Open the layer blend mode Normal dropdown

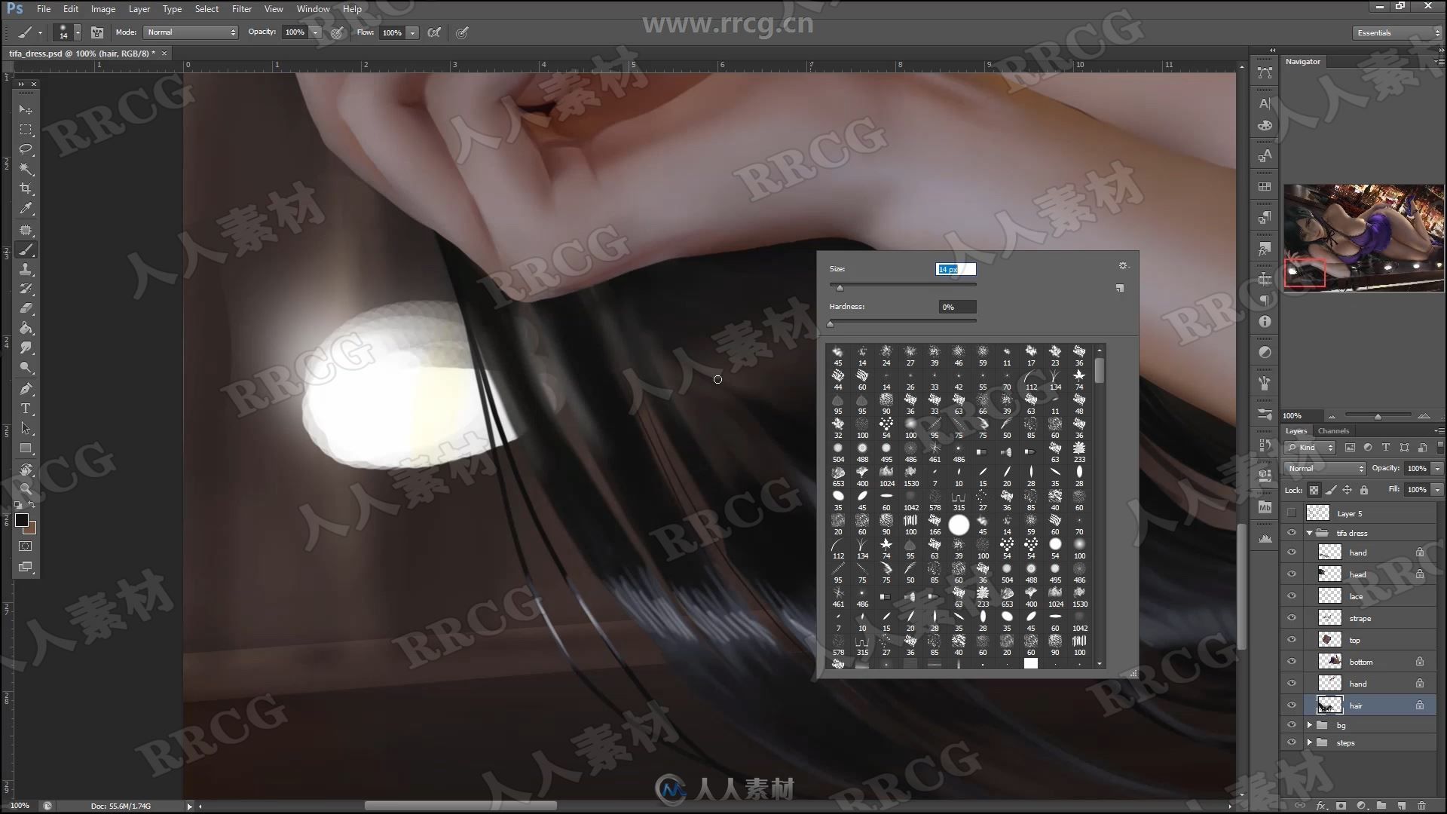coord(1325,469)
